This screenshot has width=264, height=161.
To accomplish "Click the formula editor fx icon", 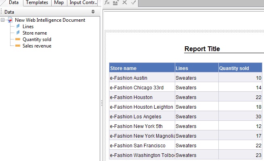I will [107, 2].
